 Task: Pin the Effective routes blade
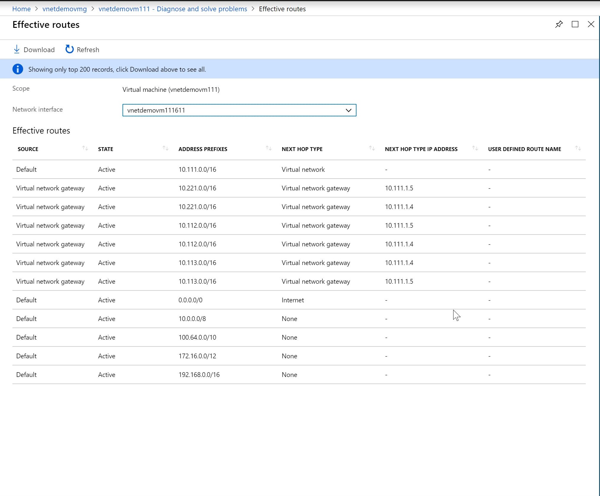point(559,24)
